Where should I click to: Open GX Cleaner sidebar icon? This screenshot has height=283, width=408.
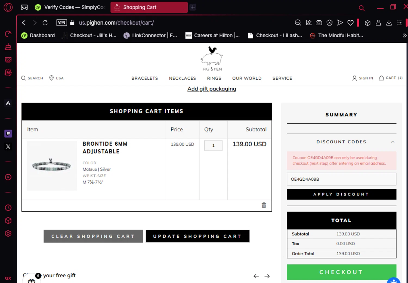point(8,47)
